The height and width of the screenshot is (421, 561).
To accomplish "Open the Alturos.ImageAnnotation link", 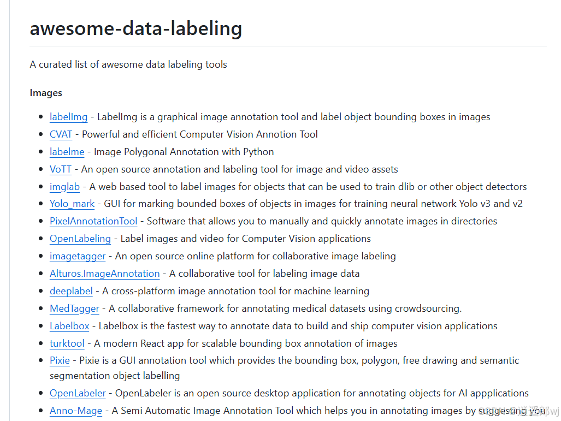I will pyautogui.click(x=104, y=274).
